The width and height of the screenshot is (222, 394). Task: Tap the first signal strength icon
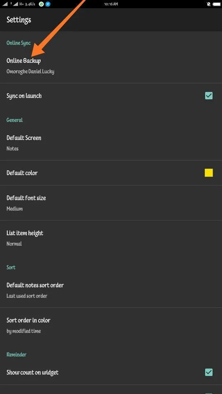tap(5, 4)
